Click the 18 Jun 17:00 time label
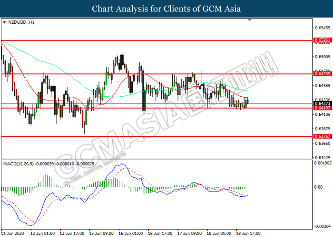Image resolution: width=333 pixels, height=237 pixels. 248,233
